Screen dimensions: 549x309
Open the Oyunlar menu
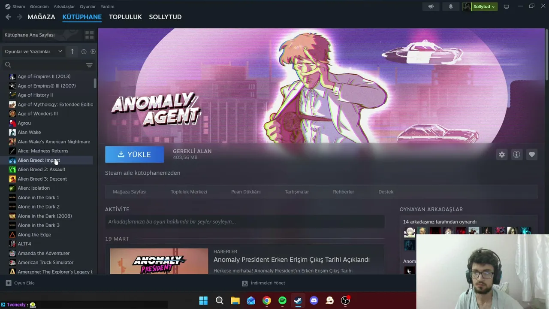[x=87, y=6]
